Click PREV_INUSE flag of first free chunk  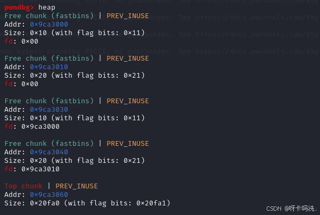point(128,16)
